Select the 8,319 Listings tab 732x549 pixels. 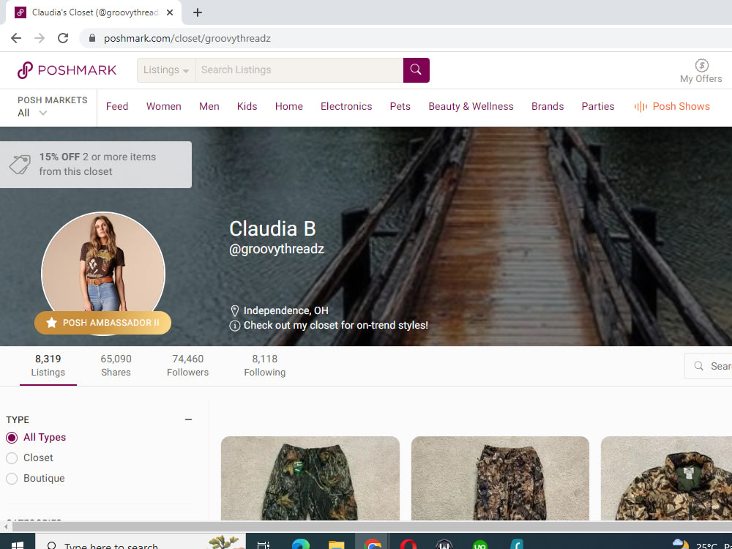point(48,365)
